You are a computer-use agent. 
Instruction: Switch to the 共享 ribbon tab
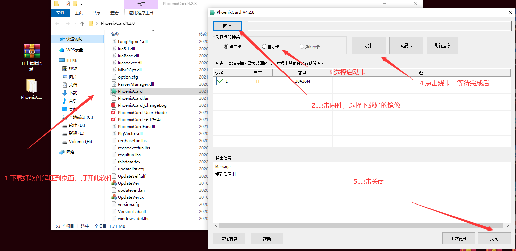pos(97,13)
